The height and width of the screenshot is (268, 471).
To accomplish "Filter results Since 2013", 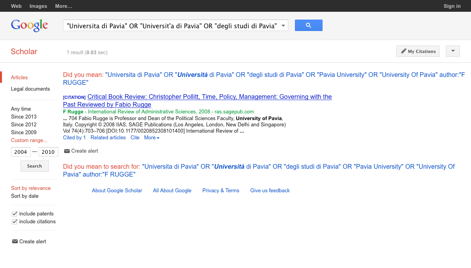I will (x=24, y=117).
